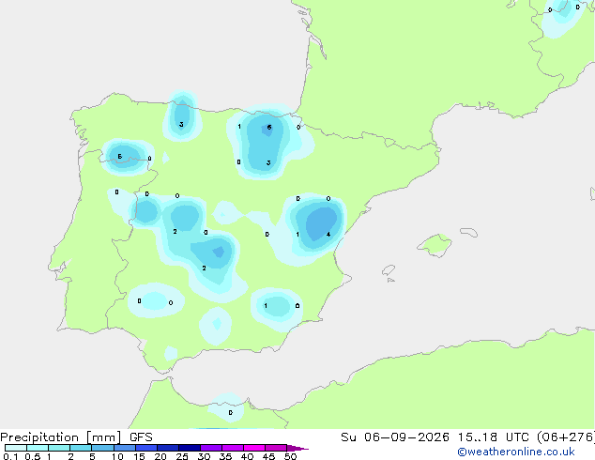This screenshot has width=595, height=460.
Task: Click Mallorca island on the map
Action: click(x=435, y=245)
